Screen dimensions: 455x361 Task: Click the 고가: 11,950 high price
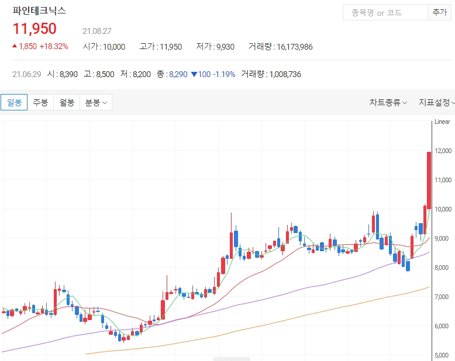(x=160, y=47)
